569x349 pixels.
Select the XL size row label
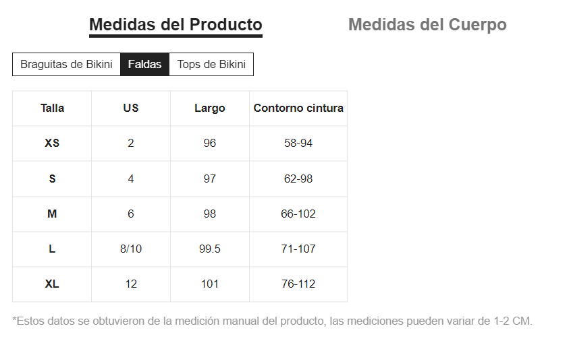coord(52,284)
